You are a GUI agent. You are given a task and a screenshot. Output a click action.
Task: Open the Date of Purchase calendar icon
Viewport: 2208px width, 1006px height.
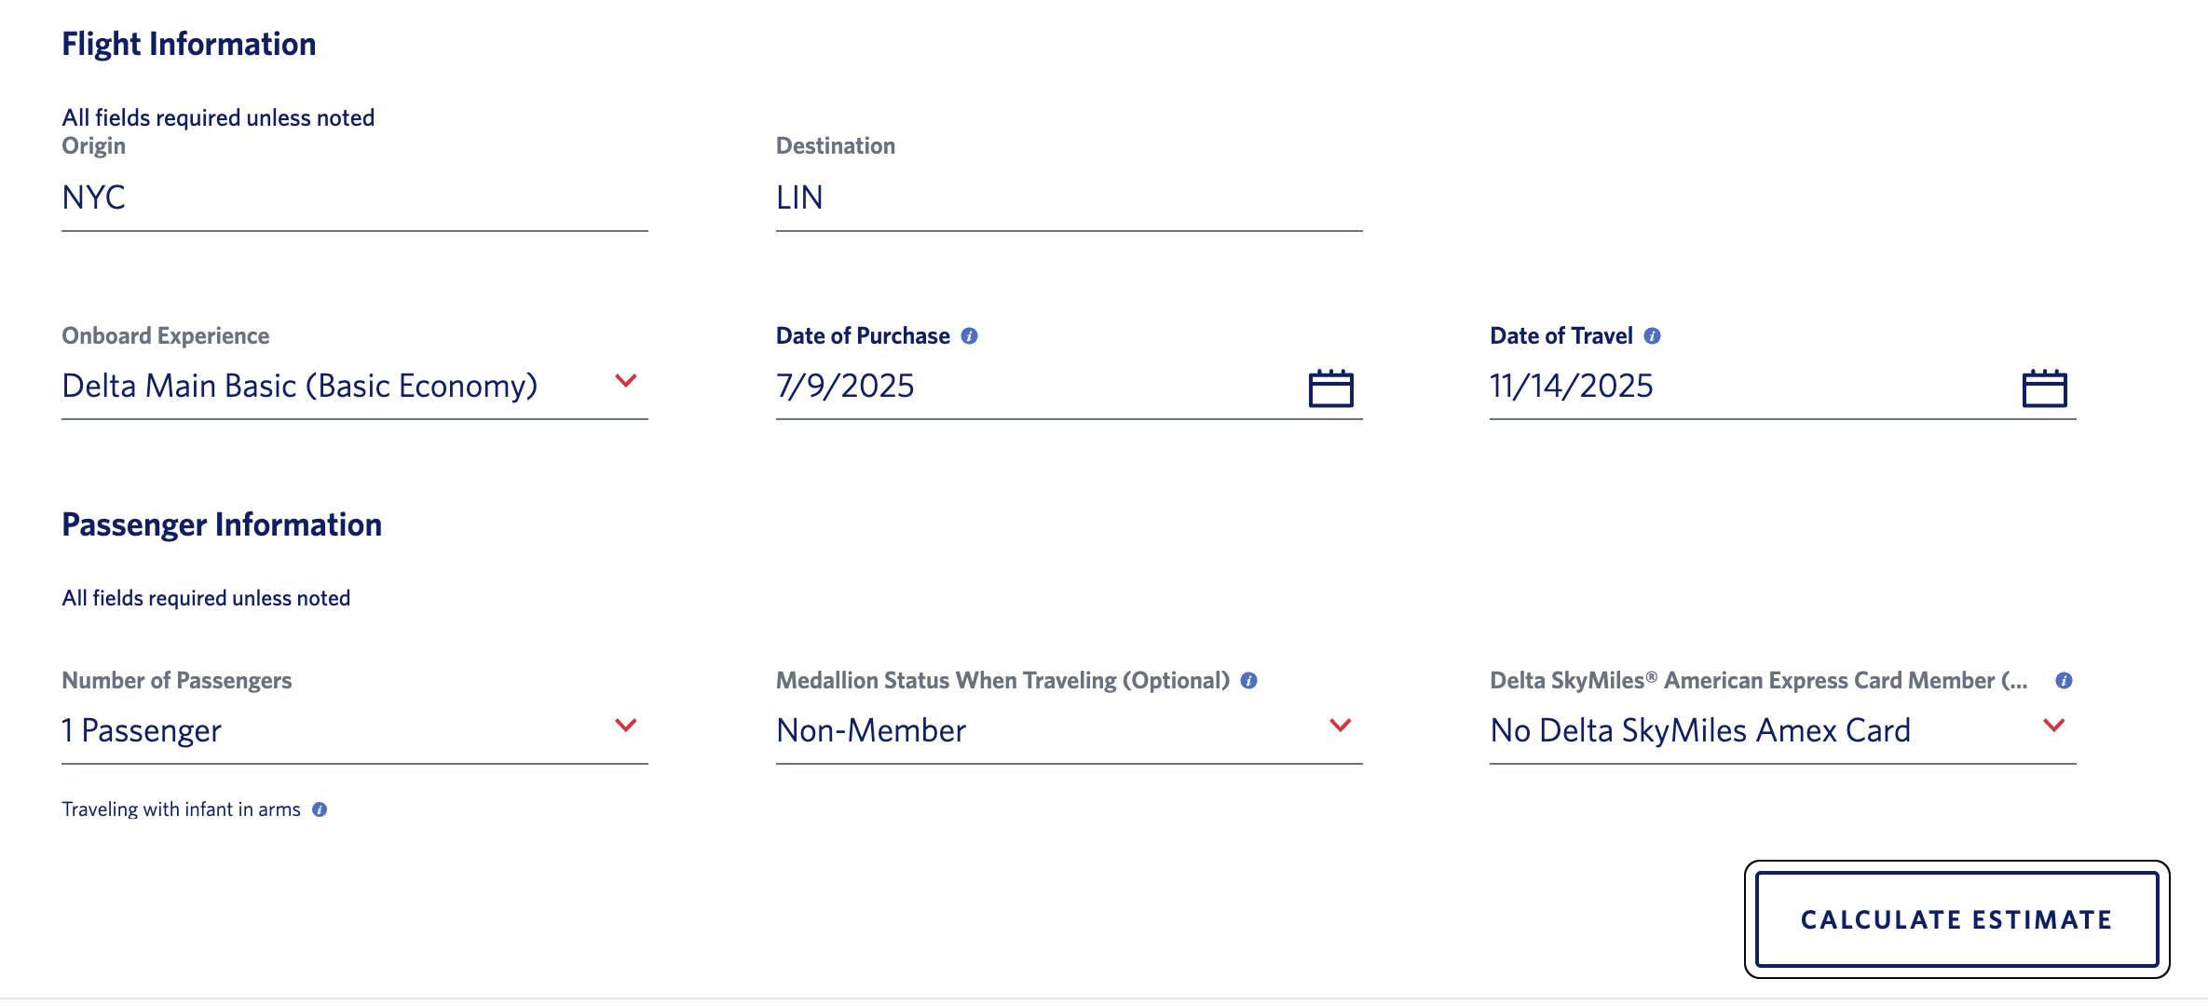(1330, 388)
